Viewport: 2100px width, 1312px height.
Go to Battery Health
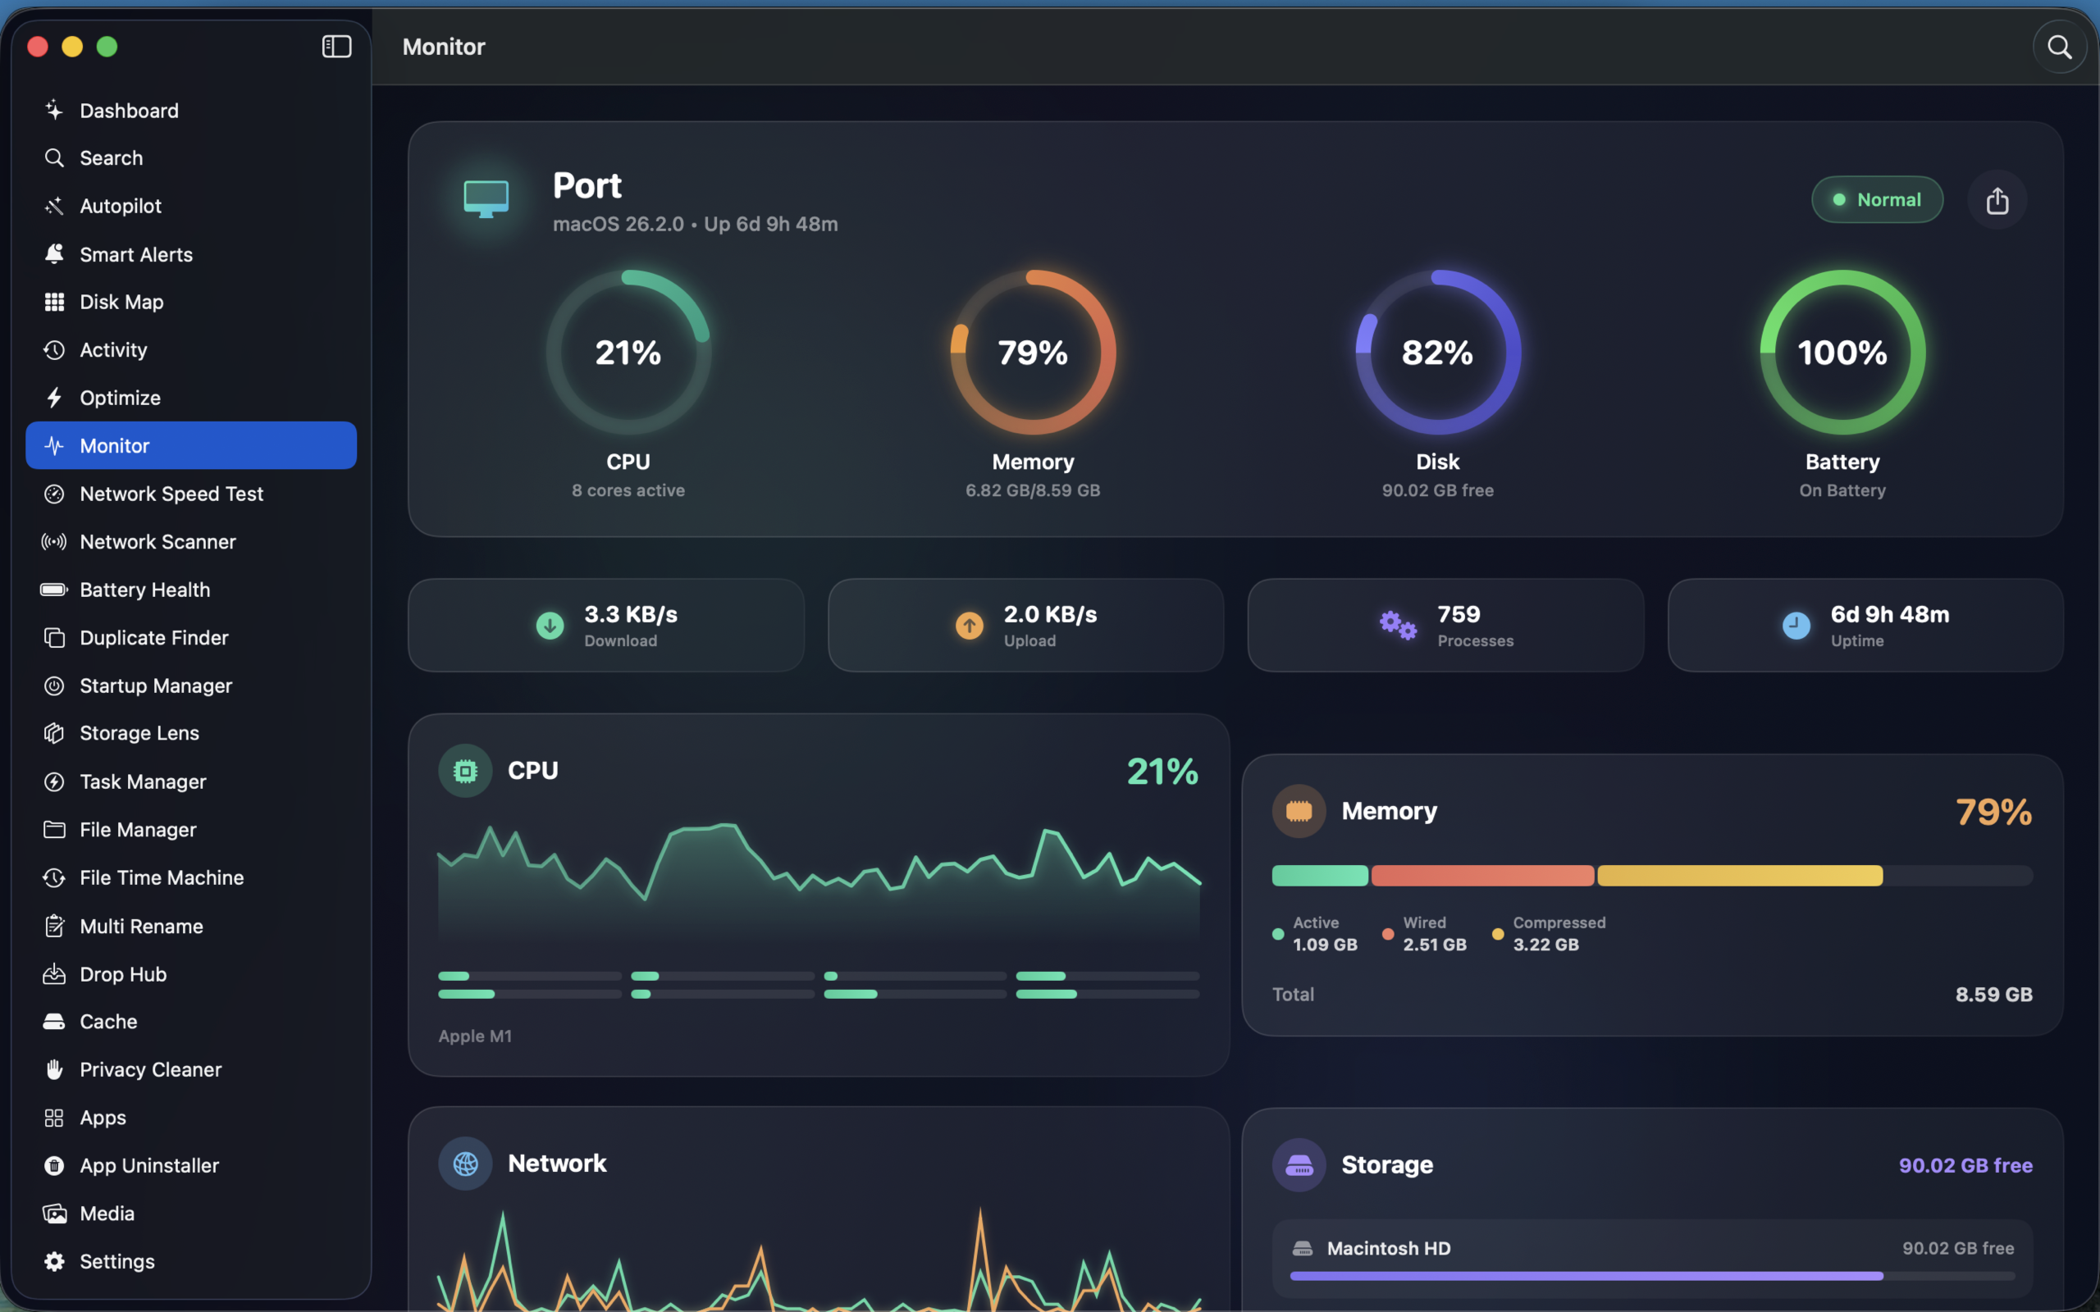point(191,590)
